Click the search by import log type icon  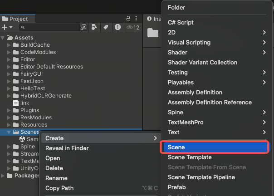(x=117, y=27)
